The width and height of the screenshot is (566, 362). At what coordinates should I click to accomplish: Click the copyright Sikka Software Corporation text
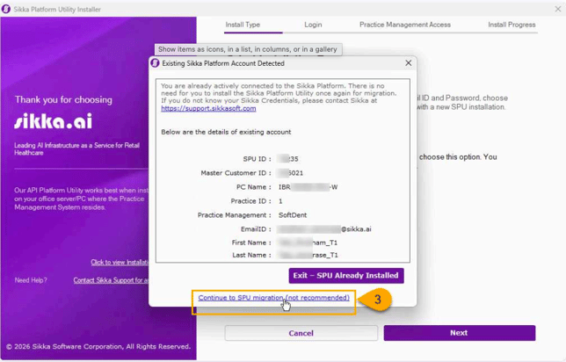coord(98,346)
